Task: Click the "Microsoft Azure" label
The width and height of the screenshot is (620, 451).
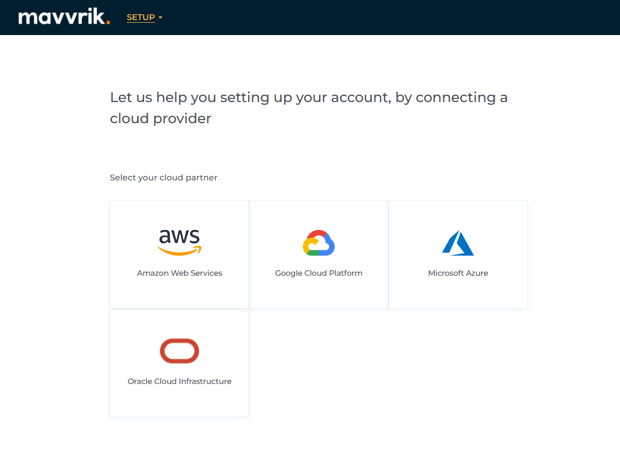Action: (458, 273)
